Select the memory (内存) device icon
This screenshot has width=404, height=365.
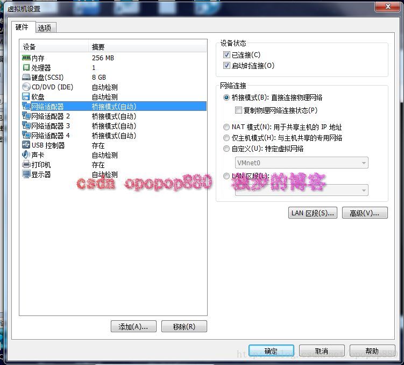tap(26, 58)
